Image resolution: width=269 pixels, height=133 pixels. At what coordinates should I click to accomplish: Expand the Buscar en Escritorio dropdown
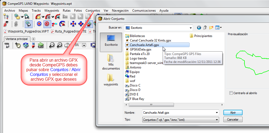(x=191, y=28)
